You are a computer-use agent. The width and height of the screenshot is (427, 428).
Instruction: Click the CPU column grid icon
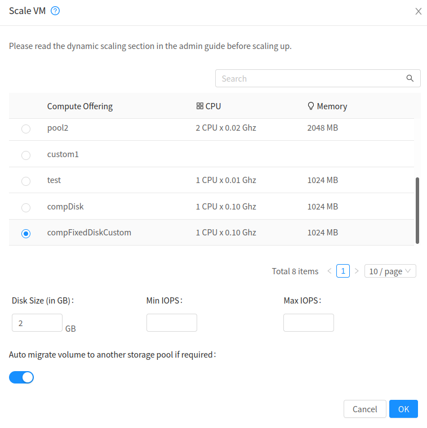(199, 106)
